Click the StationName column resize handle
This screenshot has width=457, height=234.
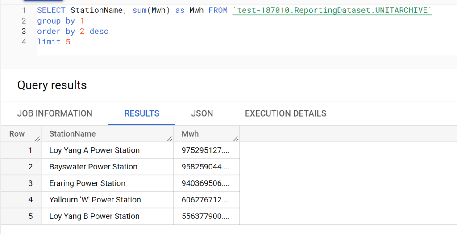point(169,140)
